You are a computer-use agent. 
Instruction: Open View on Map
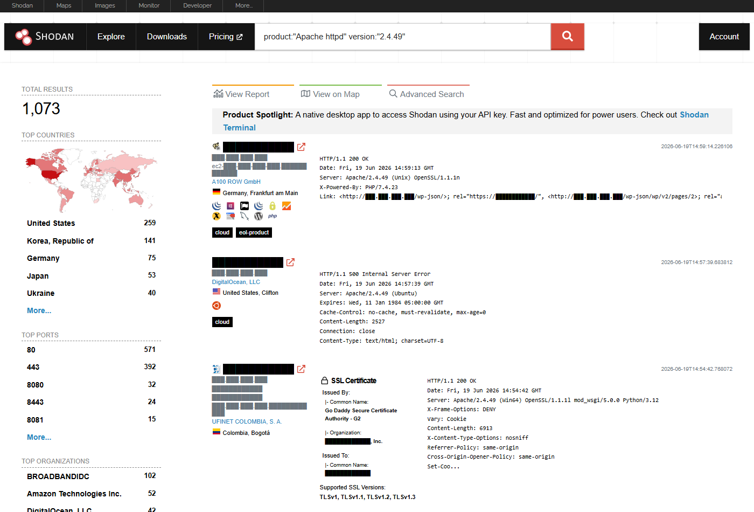(330, 94)
